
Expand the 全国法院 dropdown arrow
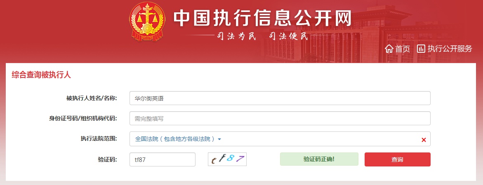point(219,139)
